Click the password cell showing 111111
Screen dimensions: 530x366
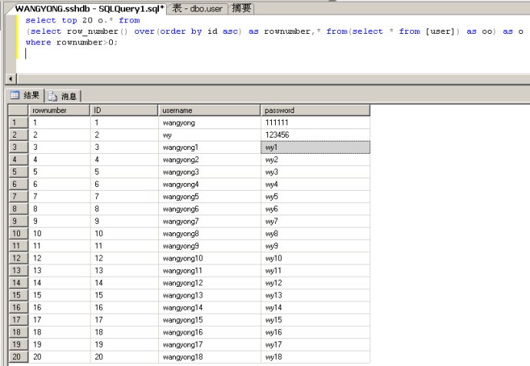click(315, 122)
